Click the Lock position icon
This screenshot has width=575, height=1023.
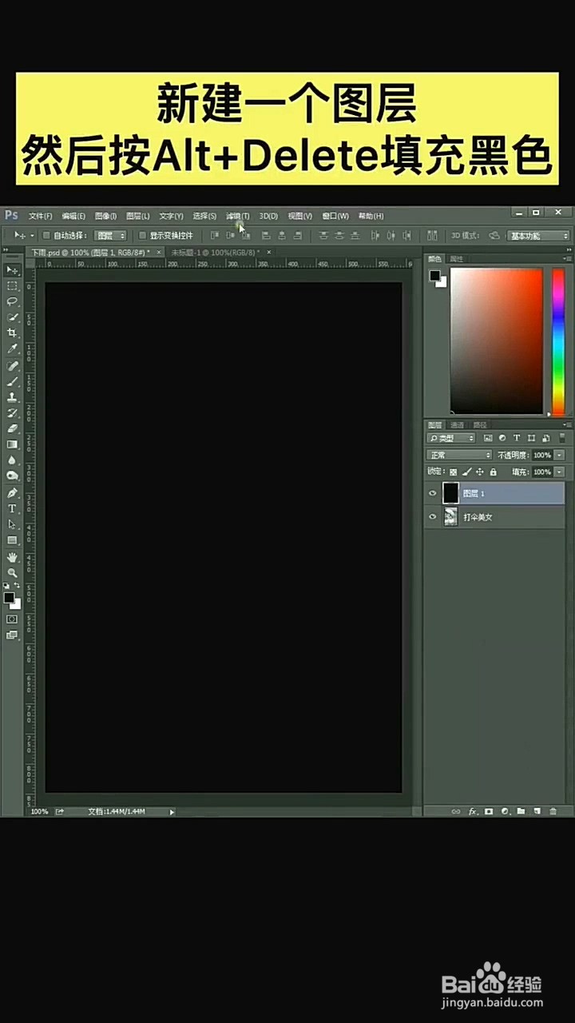click(x=480, y=472)
